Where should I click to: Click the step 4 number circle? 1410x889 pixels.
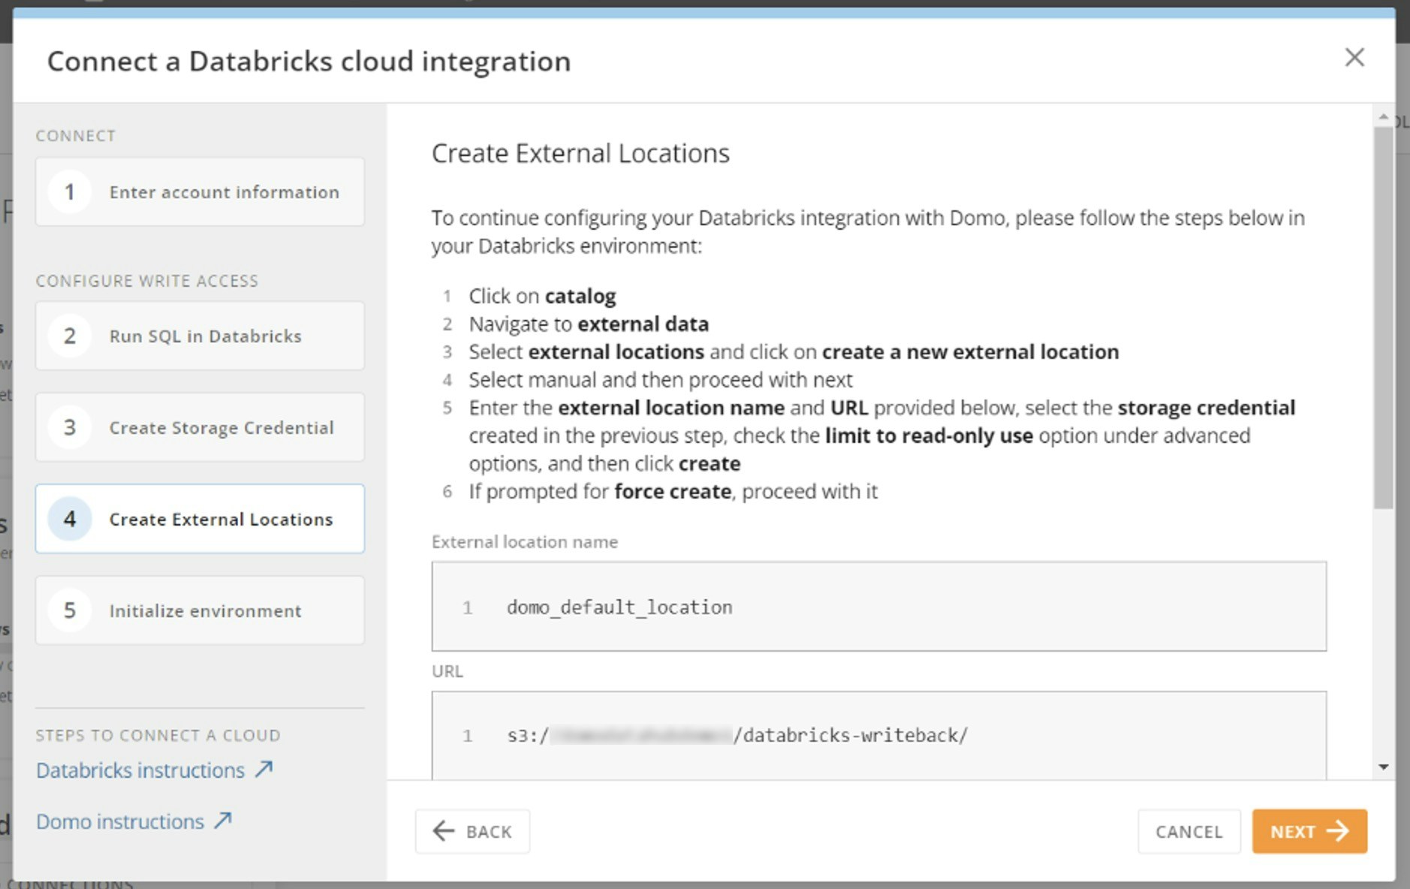[x=70, y=520]
